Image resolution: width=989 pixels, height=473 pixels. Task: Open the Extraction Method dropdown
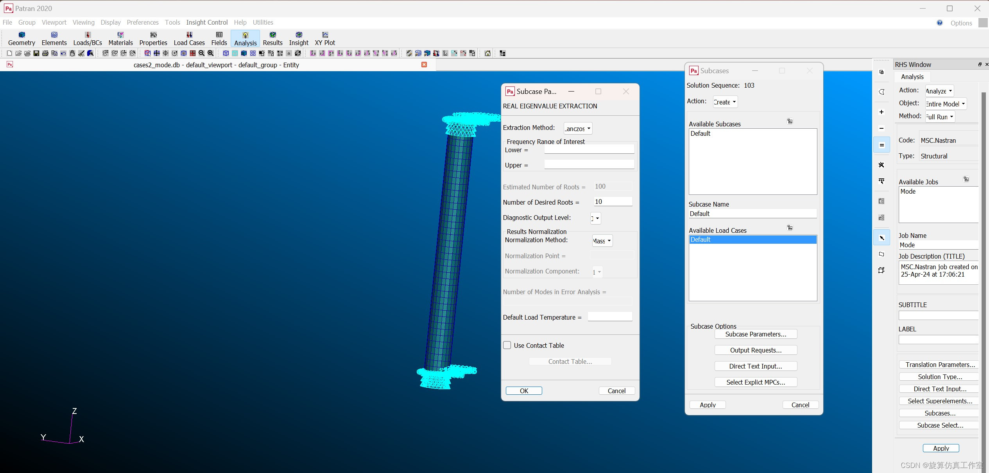[578, 128]
